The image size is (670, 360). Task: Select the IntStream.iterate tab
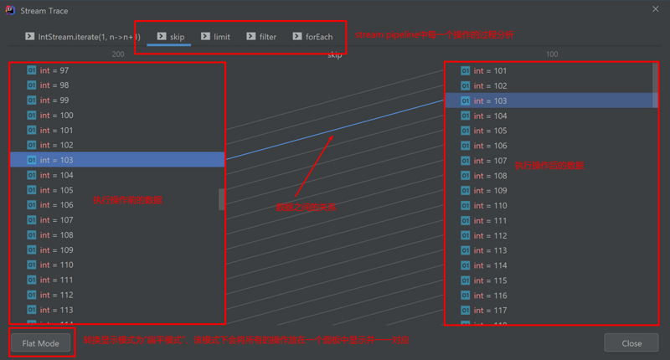[82, 37]
